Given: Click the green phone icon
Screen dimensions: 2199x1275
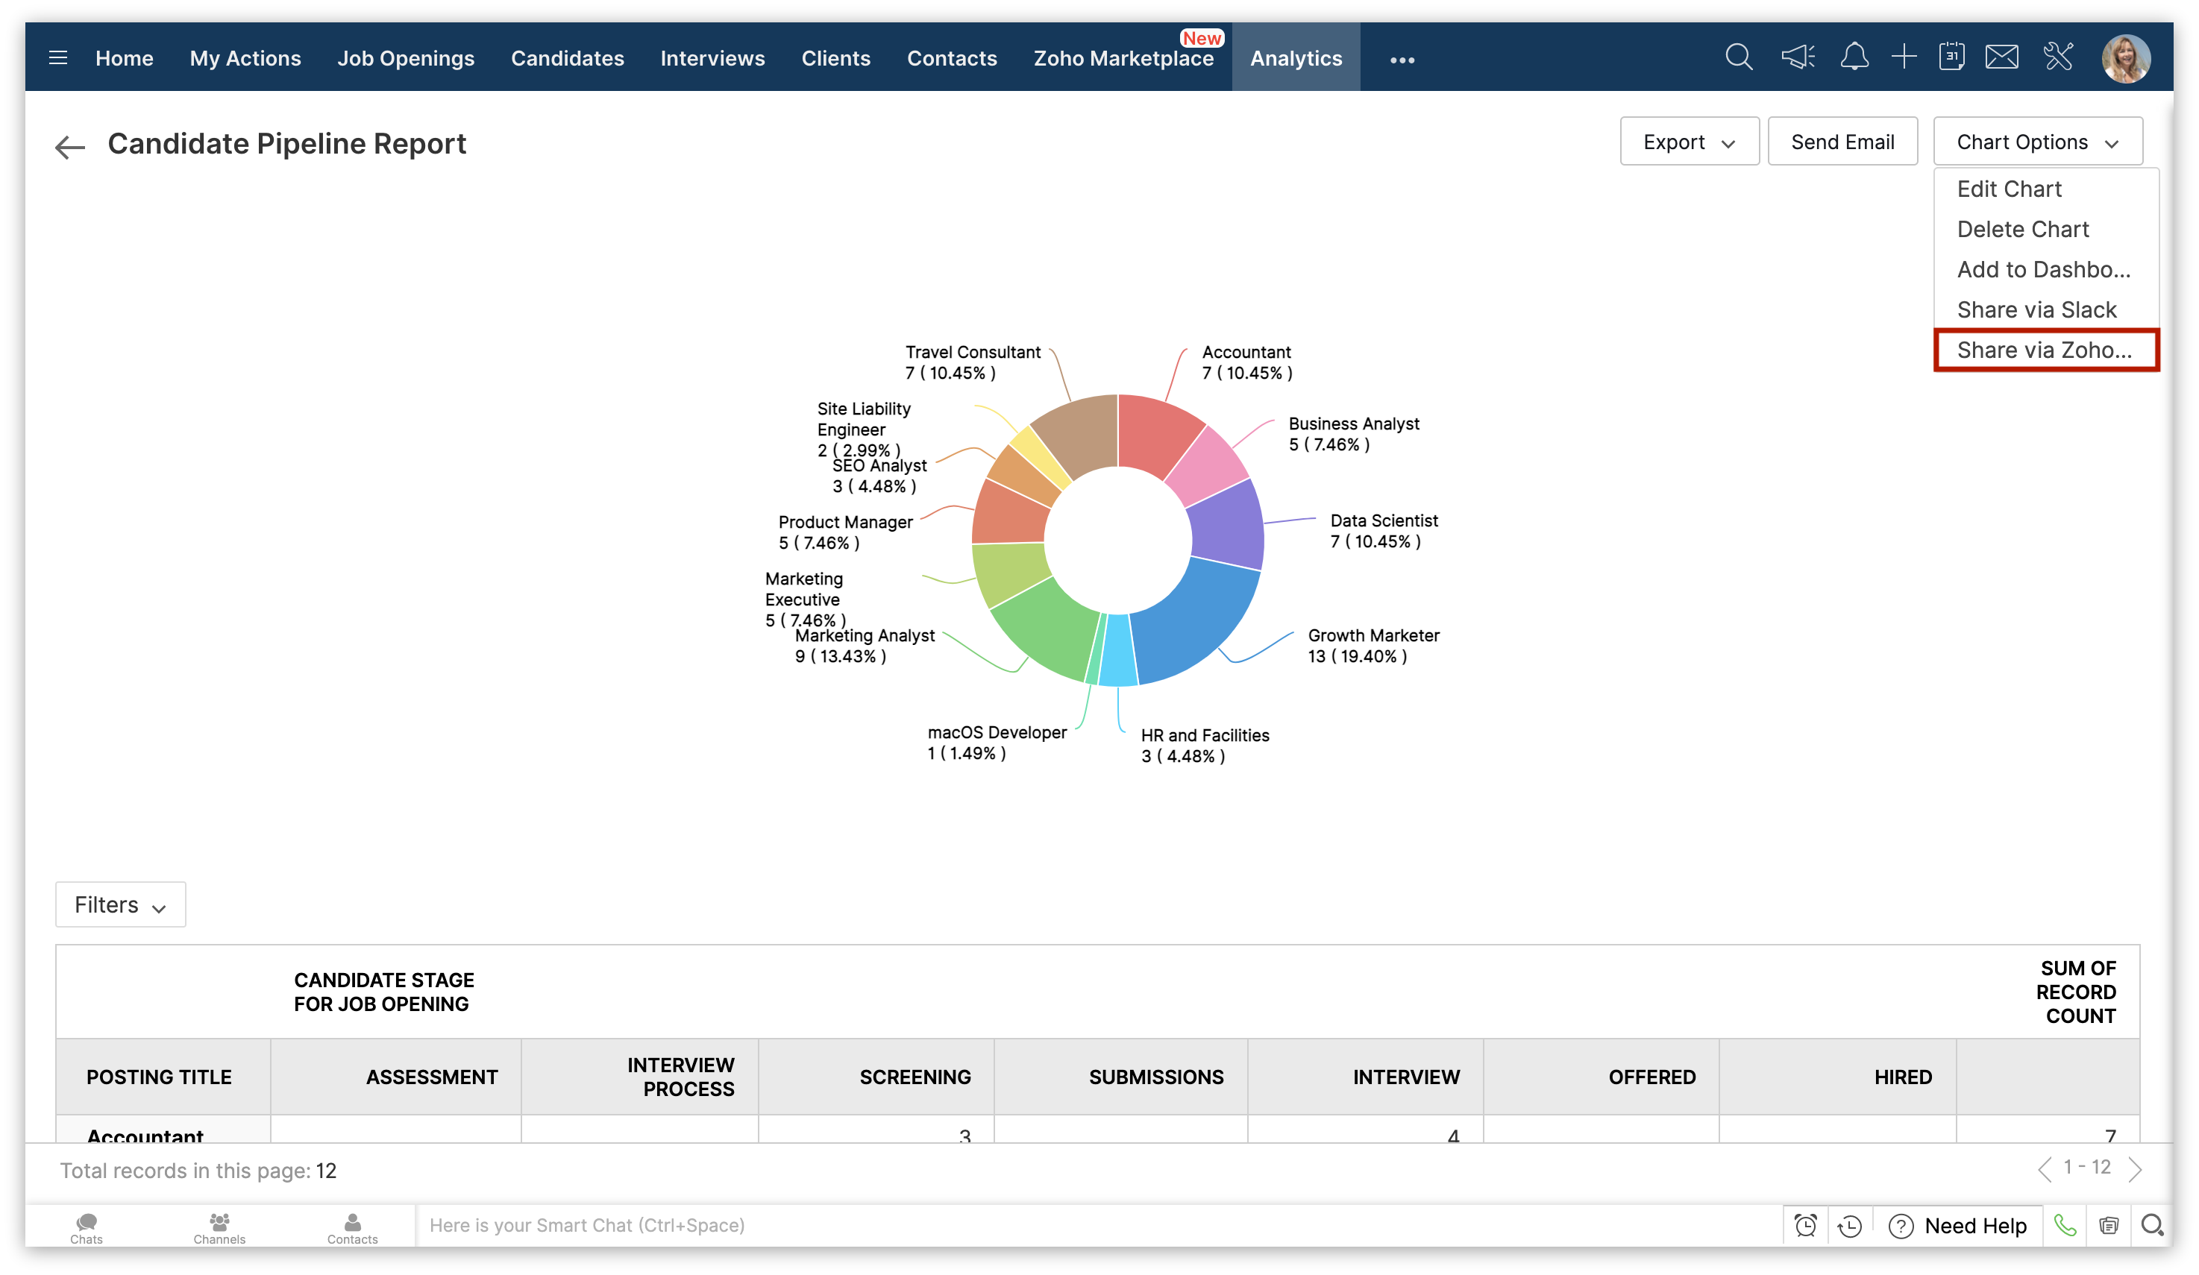Looking at the screenshot, I should pyautogui.click(x=2065, y=1225).
